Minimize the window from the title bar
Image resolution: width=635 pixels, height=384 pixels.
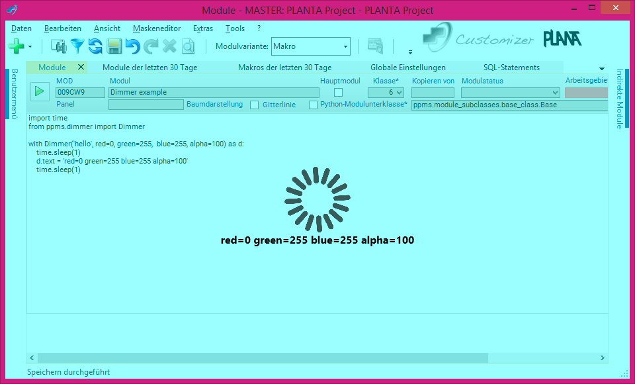click(574, 8)
